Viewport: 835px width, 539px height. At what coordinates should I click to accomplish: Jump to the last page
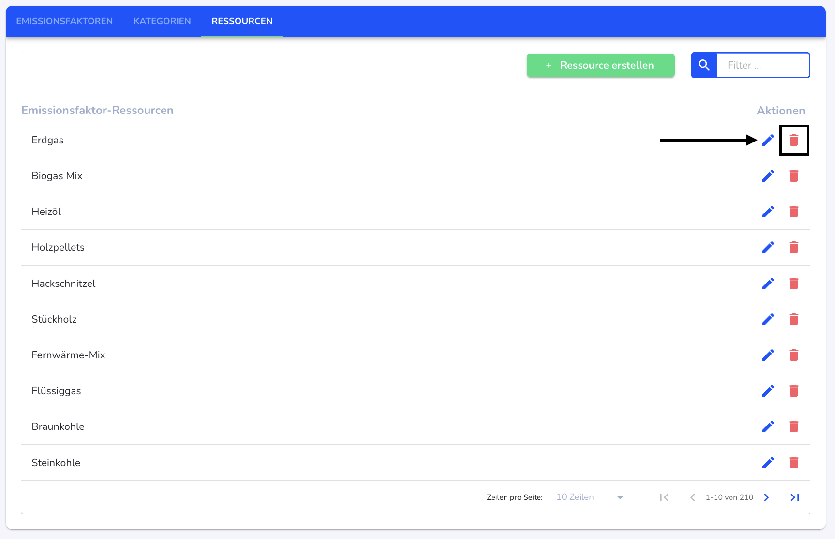point(795,497)
